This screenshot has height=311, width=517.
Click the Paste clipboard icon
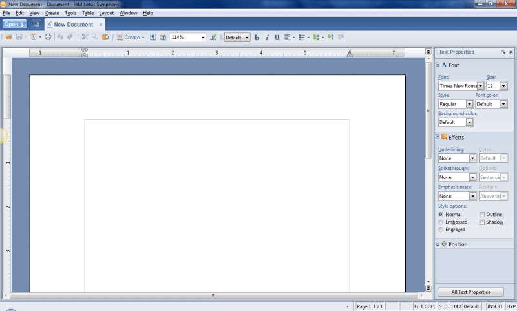[105, 38]
